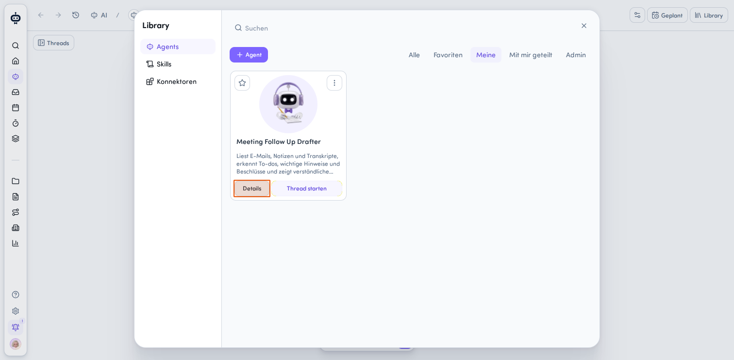This screenshot has height=360, width=734.
Task: Toggle the Threads panel button
Action: click(x=53, y=43)
